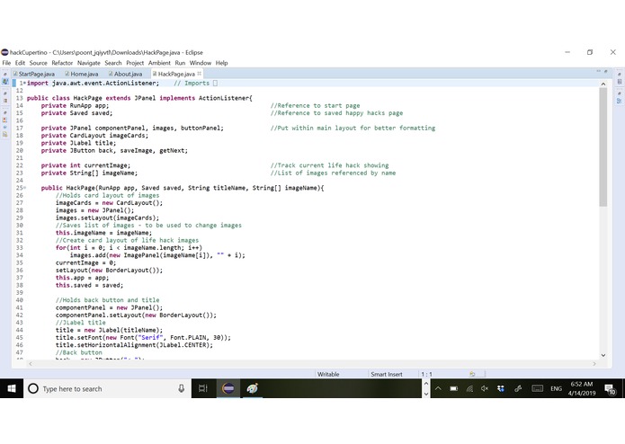
Task: Click the microphone icon in search box
Action: pos(181,388)
